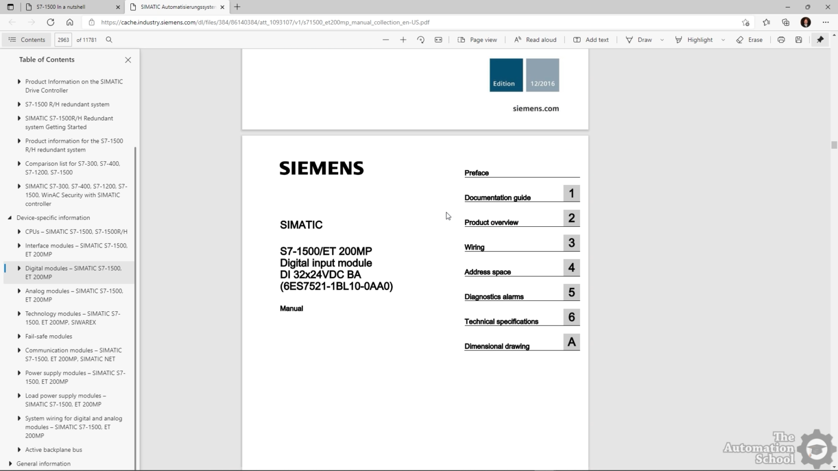Select the Add text tool
The height and width of the screenshot is (471, 838).
point(591,39)
